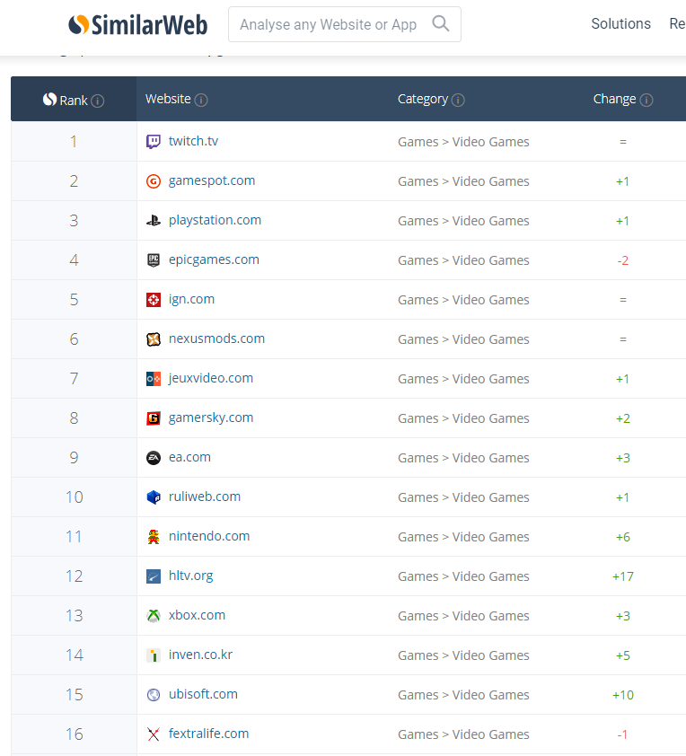This screenshot has height=756, width=686.
Task: Click the gamespot.com favicon
Action: (x=154, y=181)
